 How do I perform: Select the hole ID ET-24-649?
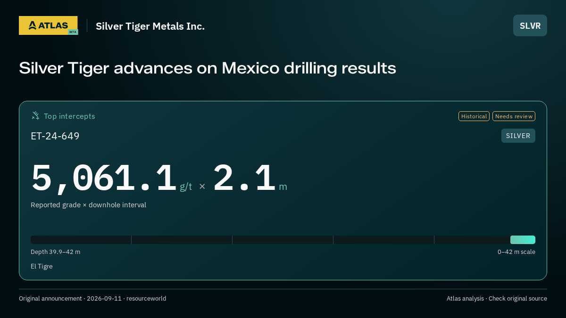55,136
